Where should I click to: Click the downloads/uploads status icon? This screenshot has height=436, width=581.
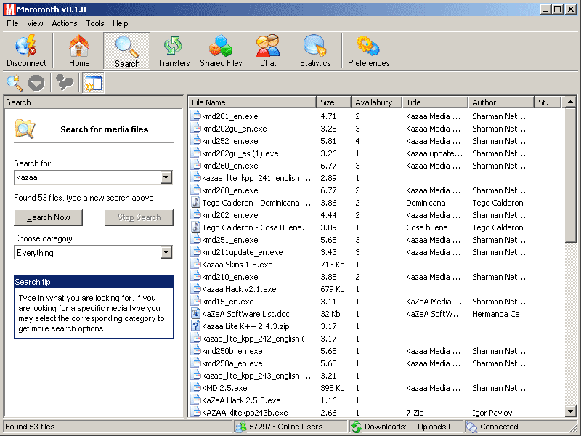coord(357,427)
